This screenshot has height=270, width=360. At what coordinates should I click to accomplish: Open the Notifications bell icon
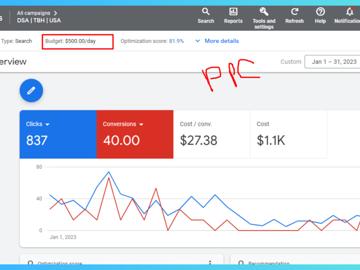pyautogui.click(x=350, y=12)
